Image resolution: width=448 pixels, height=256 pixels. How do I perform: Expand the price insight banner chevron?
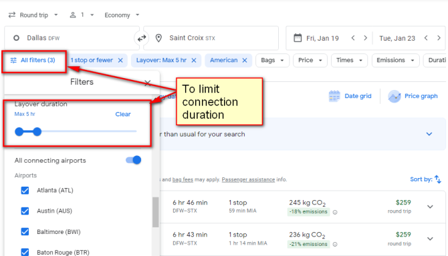click(429, 134)
